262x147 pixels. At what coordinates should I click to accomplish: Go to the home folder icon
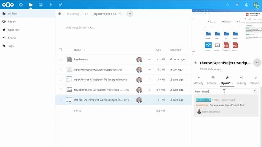[59, 13]
